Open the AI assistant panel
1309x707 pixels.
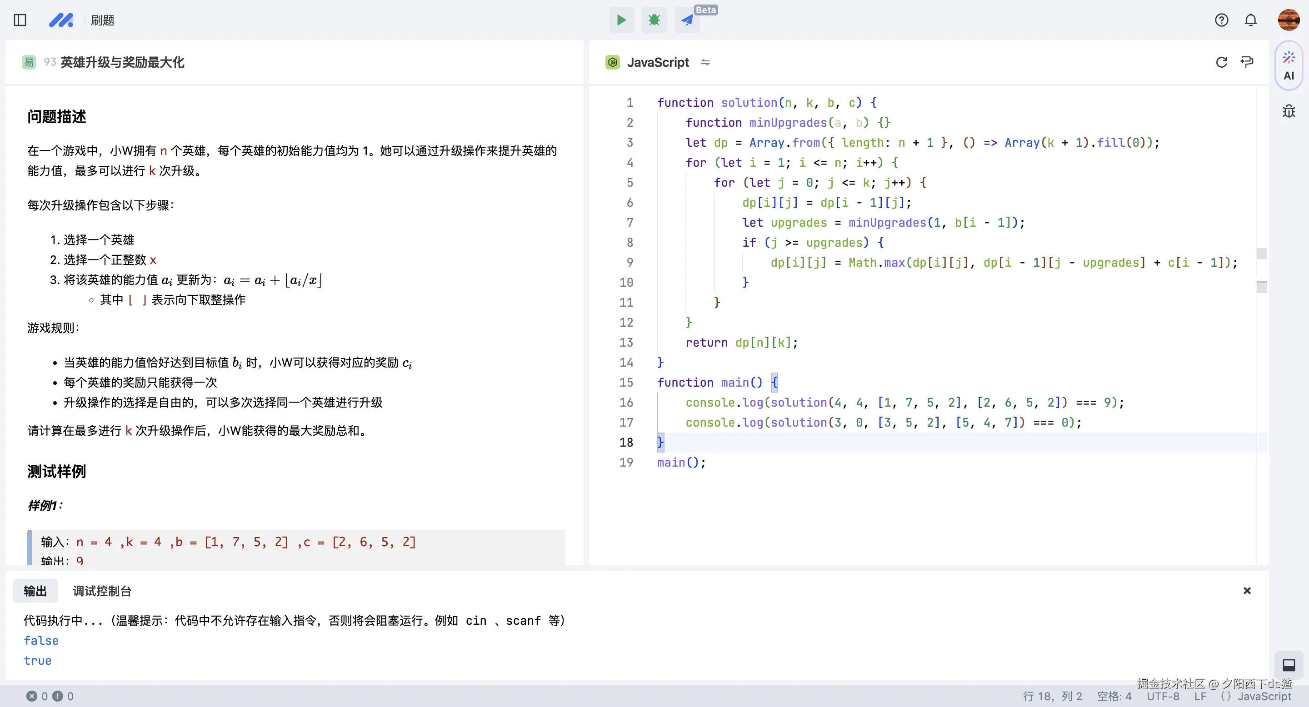click(1288, 66)
